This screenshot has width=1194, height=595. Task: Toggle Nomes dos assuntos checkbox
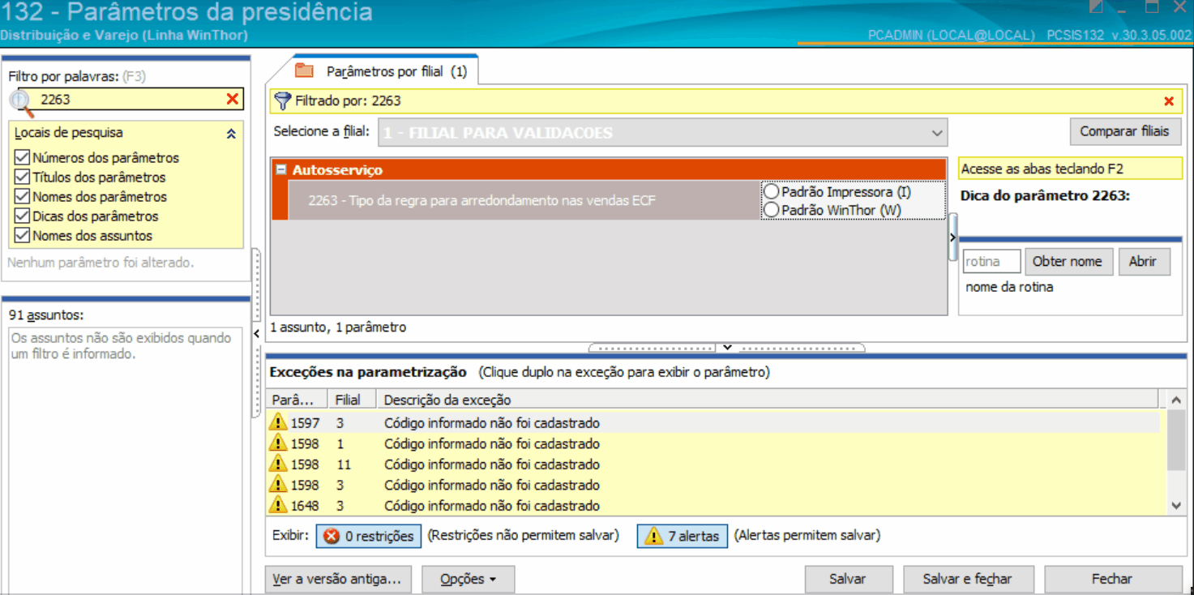(x=22, y=236)
